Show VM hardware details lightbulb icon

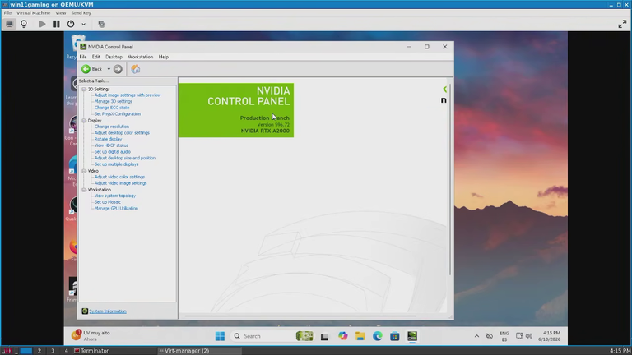24,24
